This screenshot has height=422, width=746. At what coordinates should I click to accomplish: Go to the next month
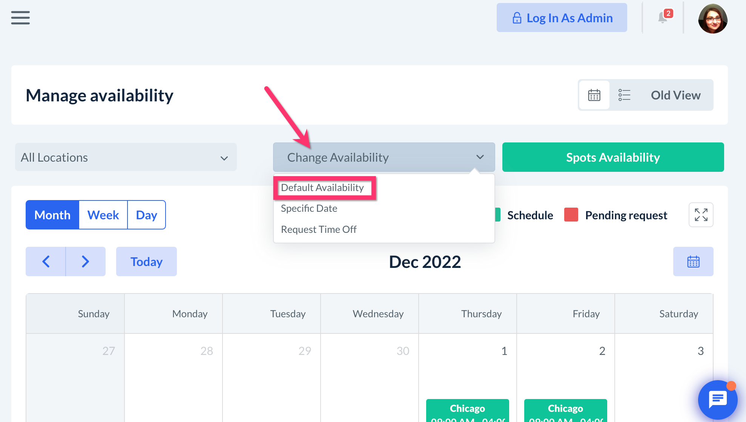pos(86,261)
